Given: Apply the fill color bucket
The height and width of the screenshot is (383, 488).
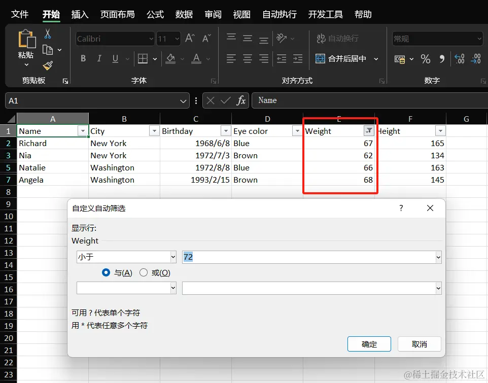Looking at the screenshot, I should (170, 58).
